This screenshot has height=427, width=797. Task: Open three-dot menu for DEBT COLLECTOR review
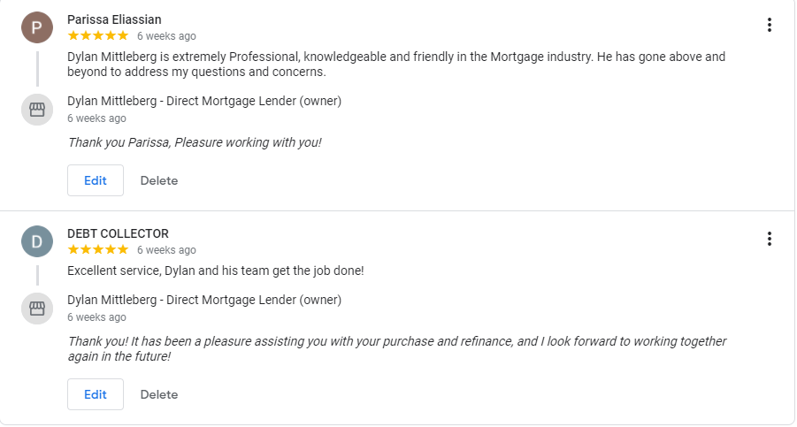pos(770,239)
